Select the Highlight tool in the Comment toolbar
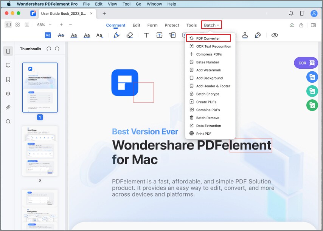 coord(116,35)
